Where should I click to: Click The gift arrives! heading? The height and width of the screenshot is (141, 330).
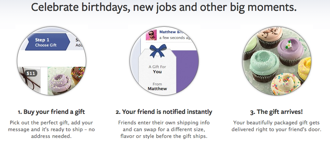point(276,112)
